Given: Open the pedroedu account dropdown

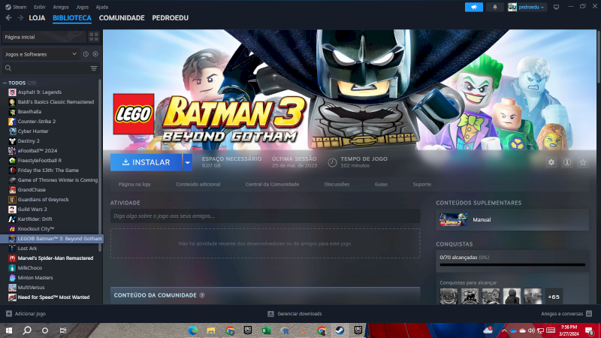Looking at the screenshot, I should (527, 7).
